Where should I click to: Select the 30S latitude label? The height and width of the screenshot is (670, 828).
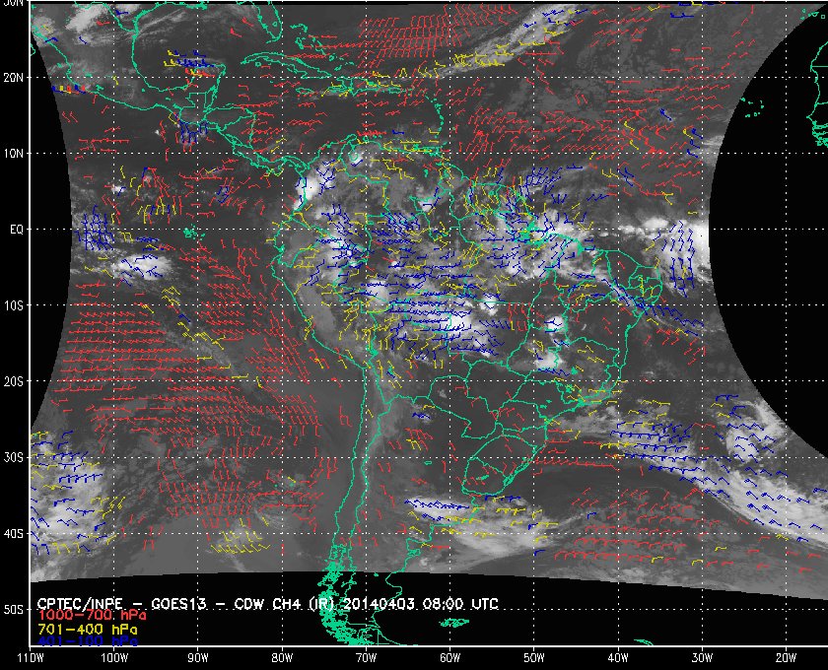point(13,458)
